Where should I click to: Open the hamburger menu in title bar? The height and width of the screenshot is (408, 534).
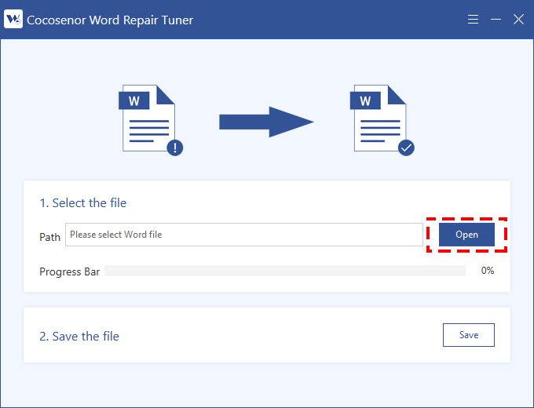pyautogui.click(x=473, y=20)
